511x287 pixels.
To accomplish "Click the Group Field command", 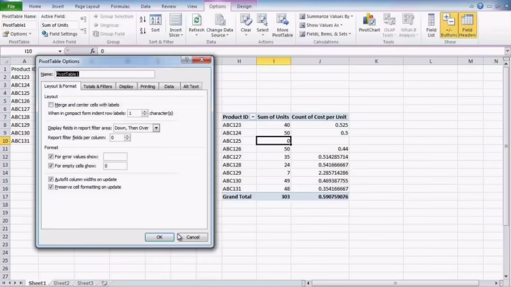I will [109, 34].
